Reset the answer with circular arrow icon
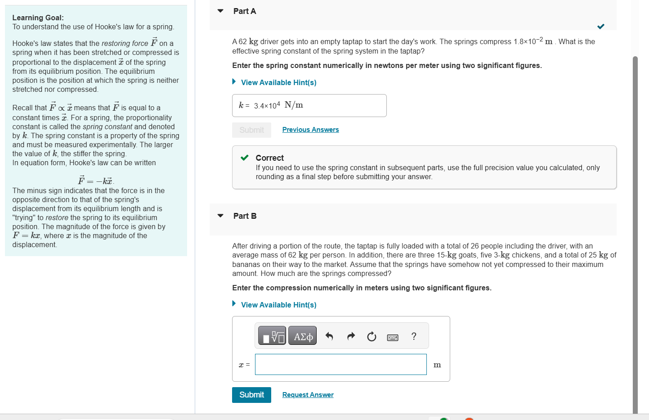This screenshot has height=420, width=649. tap(371, 336)
